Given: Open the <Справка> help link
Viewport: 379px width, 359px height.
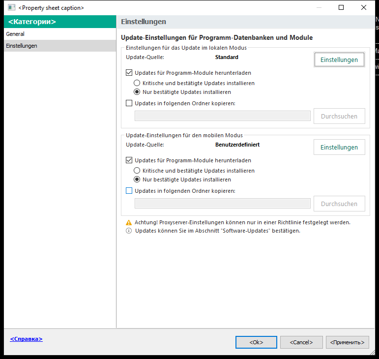Looking at the screenshot, I should click(27, 339).
